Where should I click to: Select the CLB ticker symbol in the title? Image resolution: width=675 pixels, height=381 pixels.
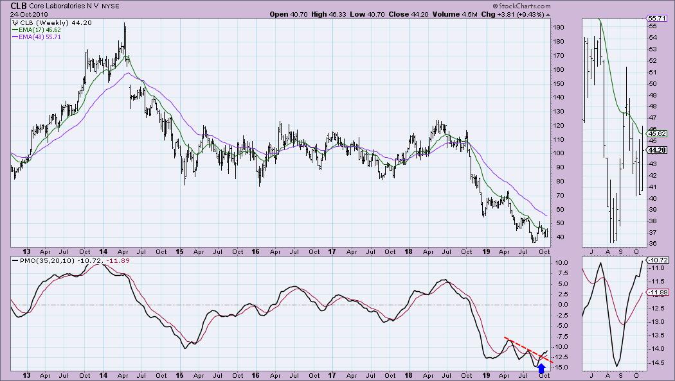click(19, 6)
